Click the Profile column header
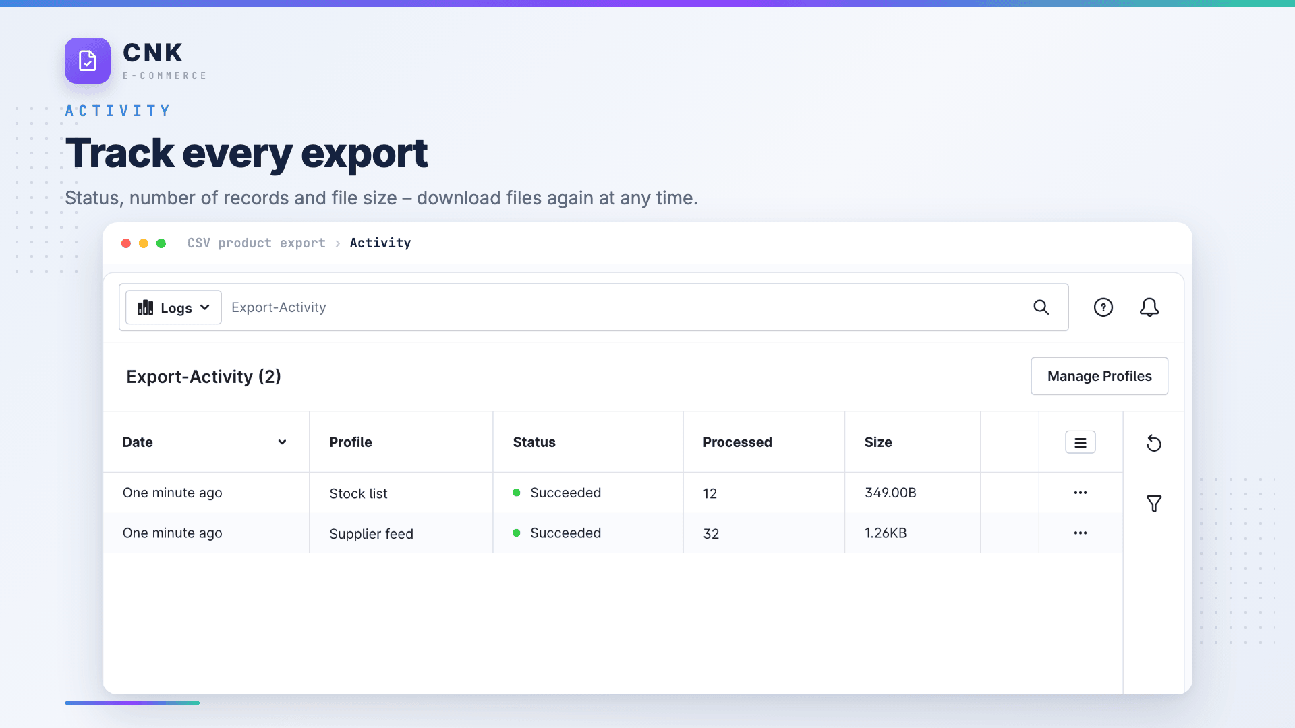The height and width of the screenshot is (728, 1295). tap(350, 442)
